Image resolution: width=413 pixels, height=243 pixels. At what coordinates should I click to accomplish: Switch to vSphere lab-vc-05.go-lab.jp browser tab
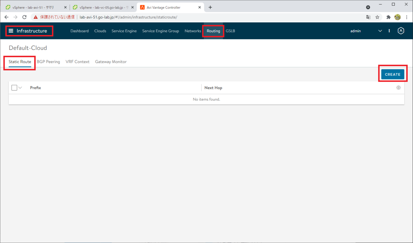(x=103, y=7)
